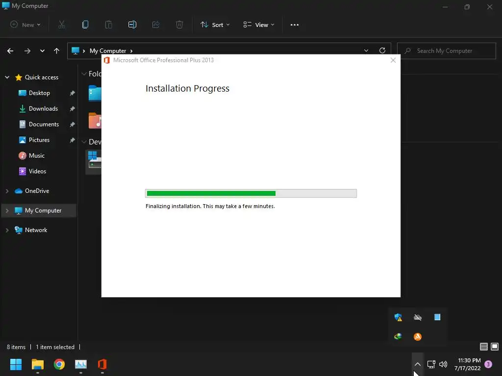The image size is (502, 376).
Task: Click the Music folder thumbnail behind dialog
Action: pos(95,120)
